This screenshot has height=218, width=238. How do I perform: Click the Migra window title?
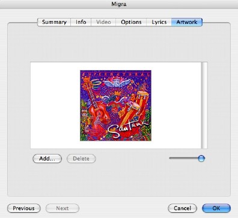coord(119,4)
